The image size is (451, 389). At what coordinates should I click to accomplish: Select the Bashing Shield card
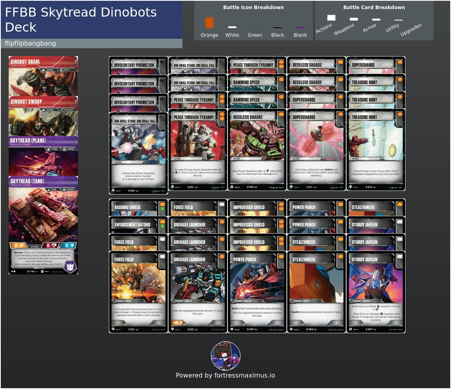click(138, 207)
